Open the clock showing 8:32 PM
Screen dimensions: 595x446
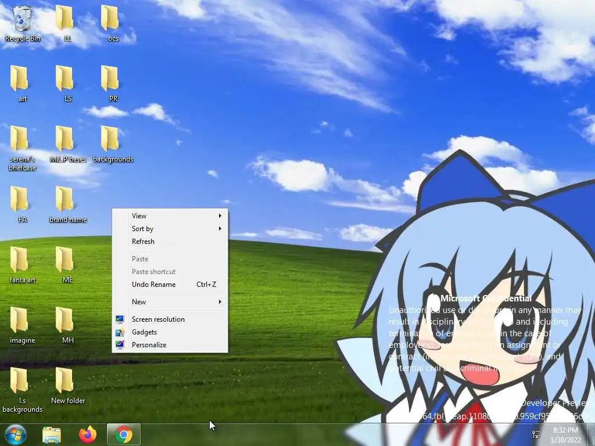click(565, 435)
